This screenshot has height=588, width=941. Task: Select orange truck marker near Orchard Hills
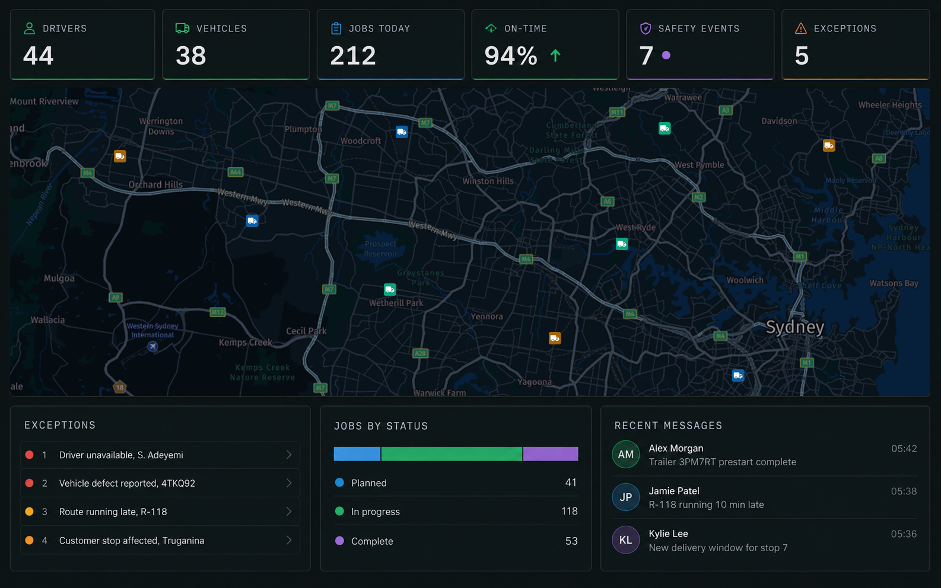click(120, 156)
